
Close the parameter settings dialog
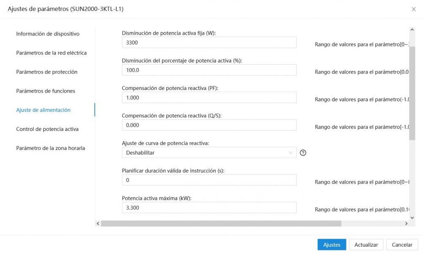(x=414, y=9)
